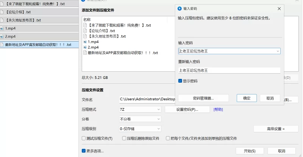This screenshot has height=157, width=303.
Task: Open the 密码管理器 button
Action: tap(203, 98)
